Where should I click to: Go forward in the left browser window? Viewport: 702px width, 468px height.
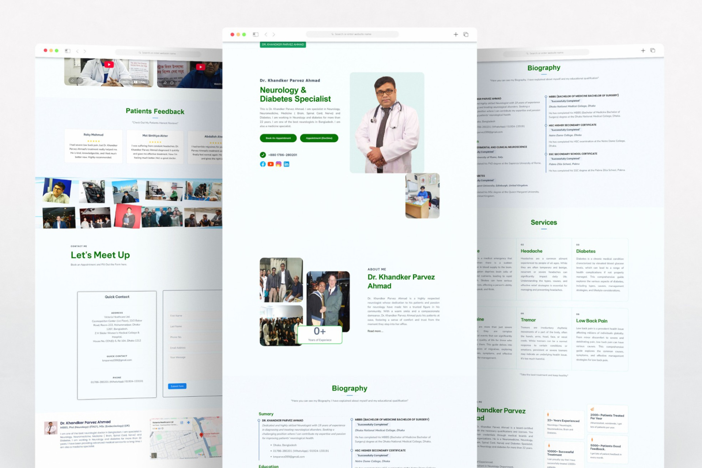coord(85,51)
